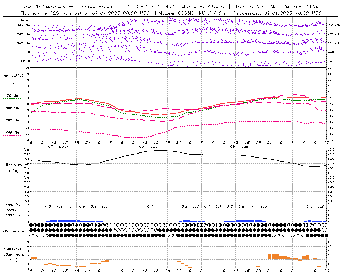This screenshot has height=273, width=342.
Task: Click the 'Осадки' precipitation label
Action: tap(14, 210)
